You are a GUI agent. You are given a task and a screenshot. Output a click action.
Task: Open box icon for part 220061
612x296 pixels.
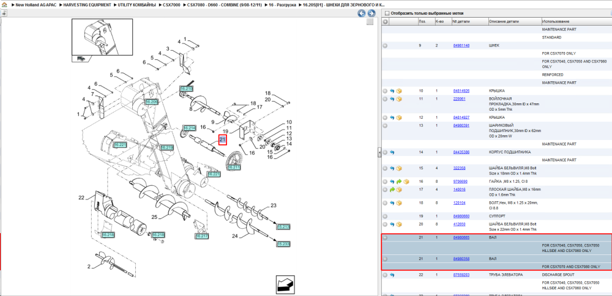pyautogui.click(x=399, y=99)
